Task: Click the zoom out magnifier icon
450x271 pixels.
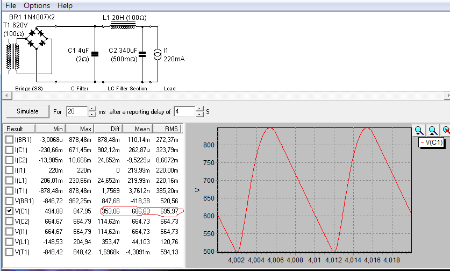Action: [433, 130]
